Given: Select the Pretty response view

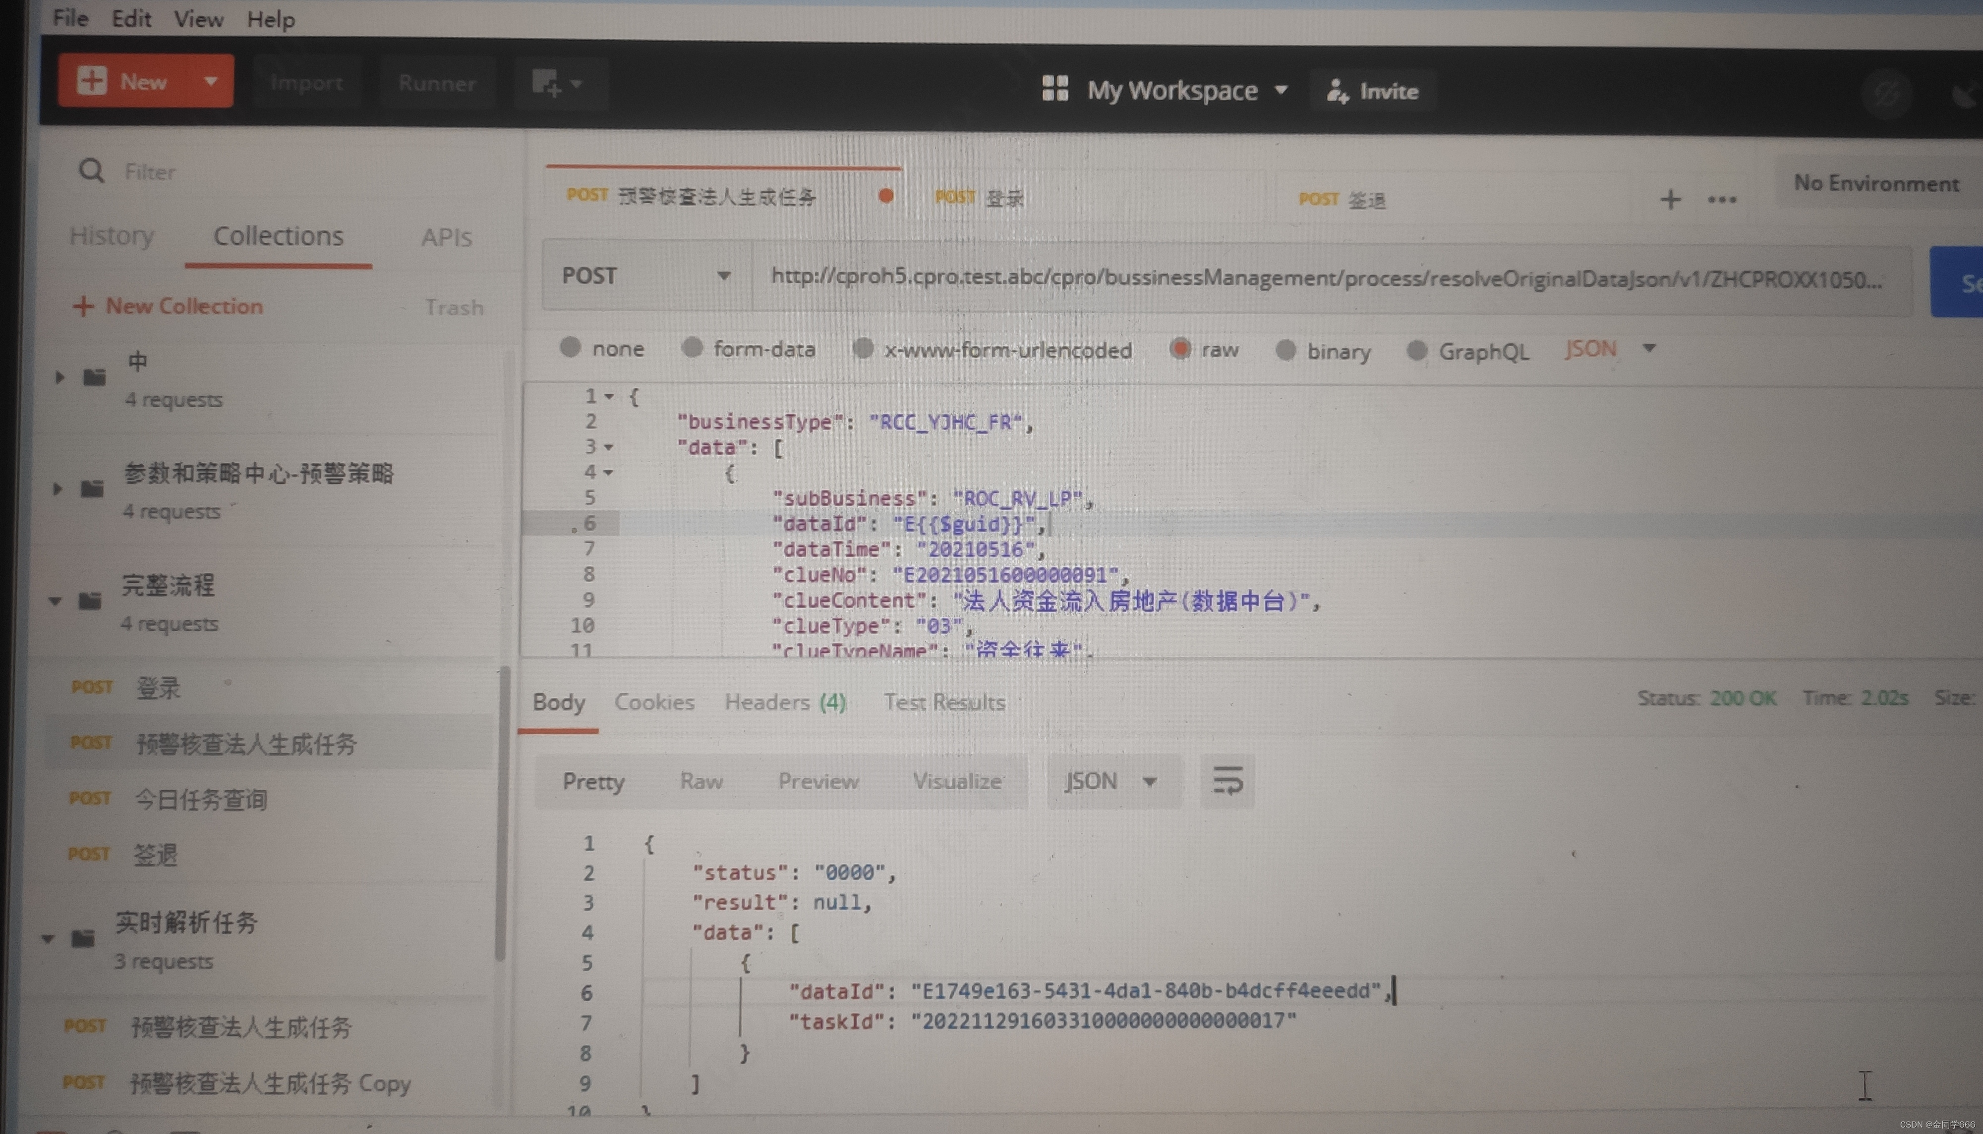Looking at the screenshot, I should tap(593, 781).
